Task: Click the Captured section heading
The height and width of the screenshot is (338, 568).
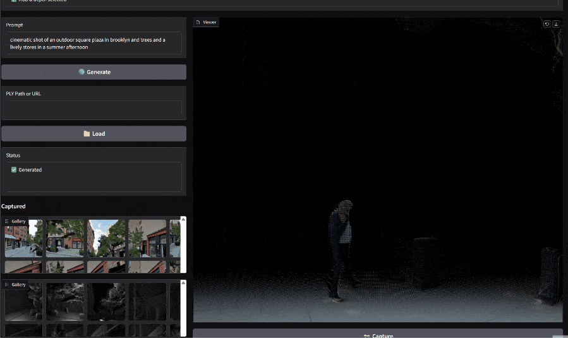Action: pyautogui.click(x=13, y=206)
